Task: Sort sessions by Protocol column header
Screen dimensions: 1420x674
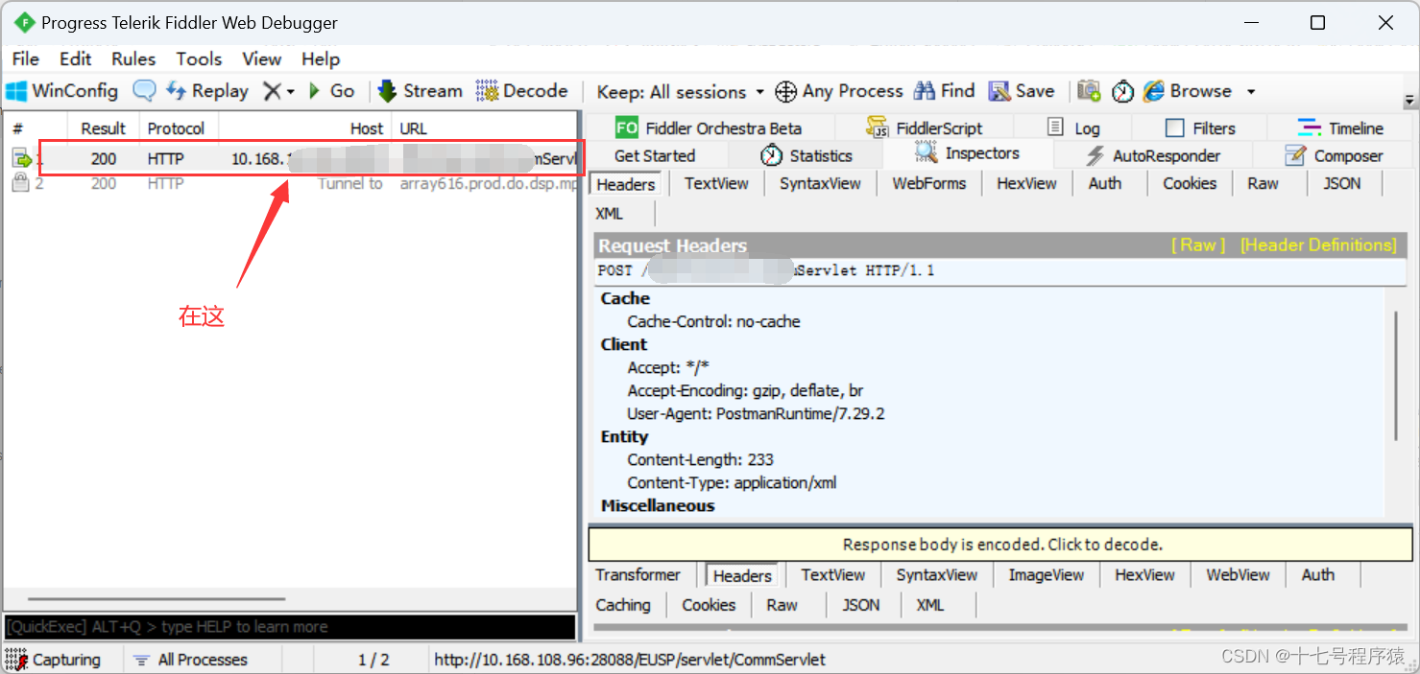Action: tap(179, 128)
